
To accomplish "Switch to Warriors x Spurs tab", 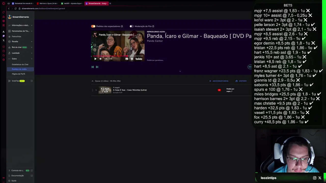I will point(47,4).
